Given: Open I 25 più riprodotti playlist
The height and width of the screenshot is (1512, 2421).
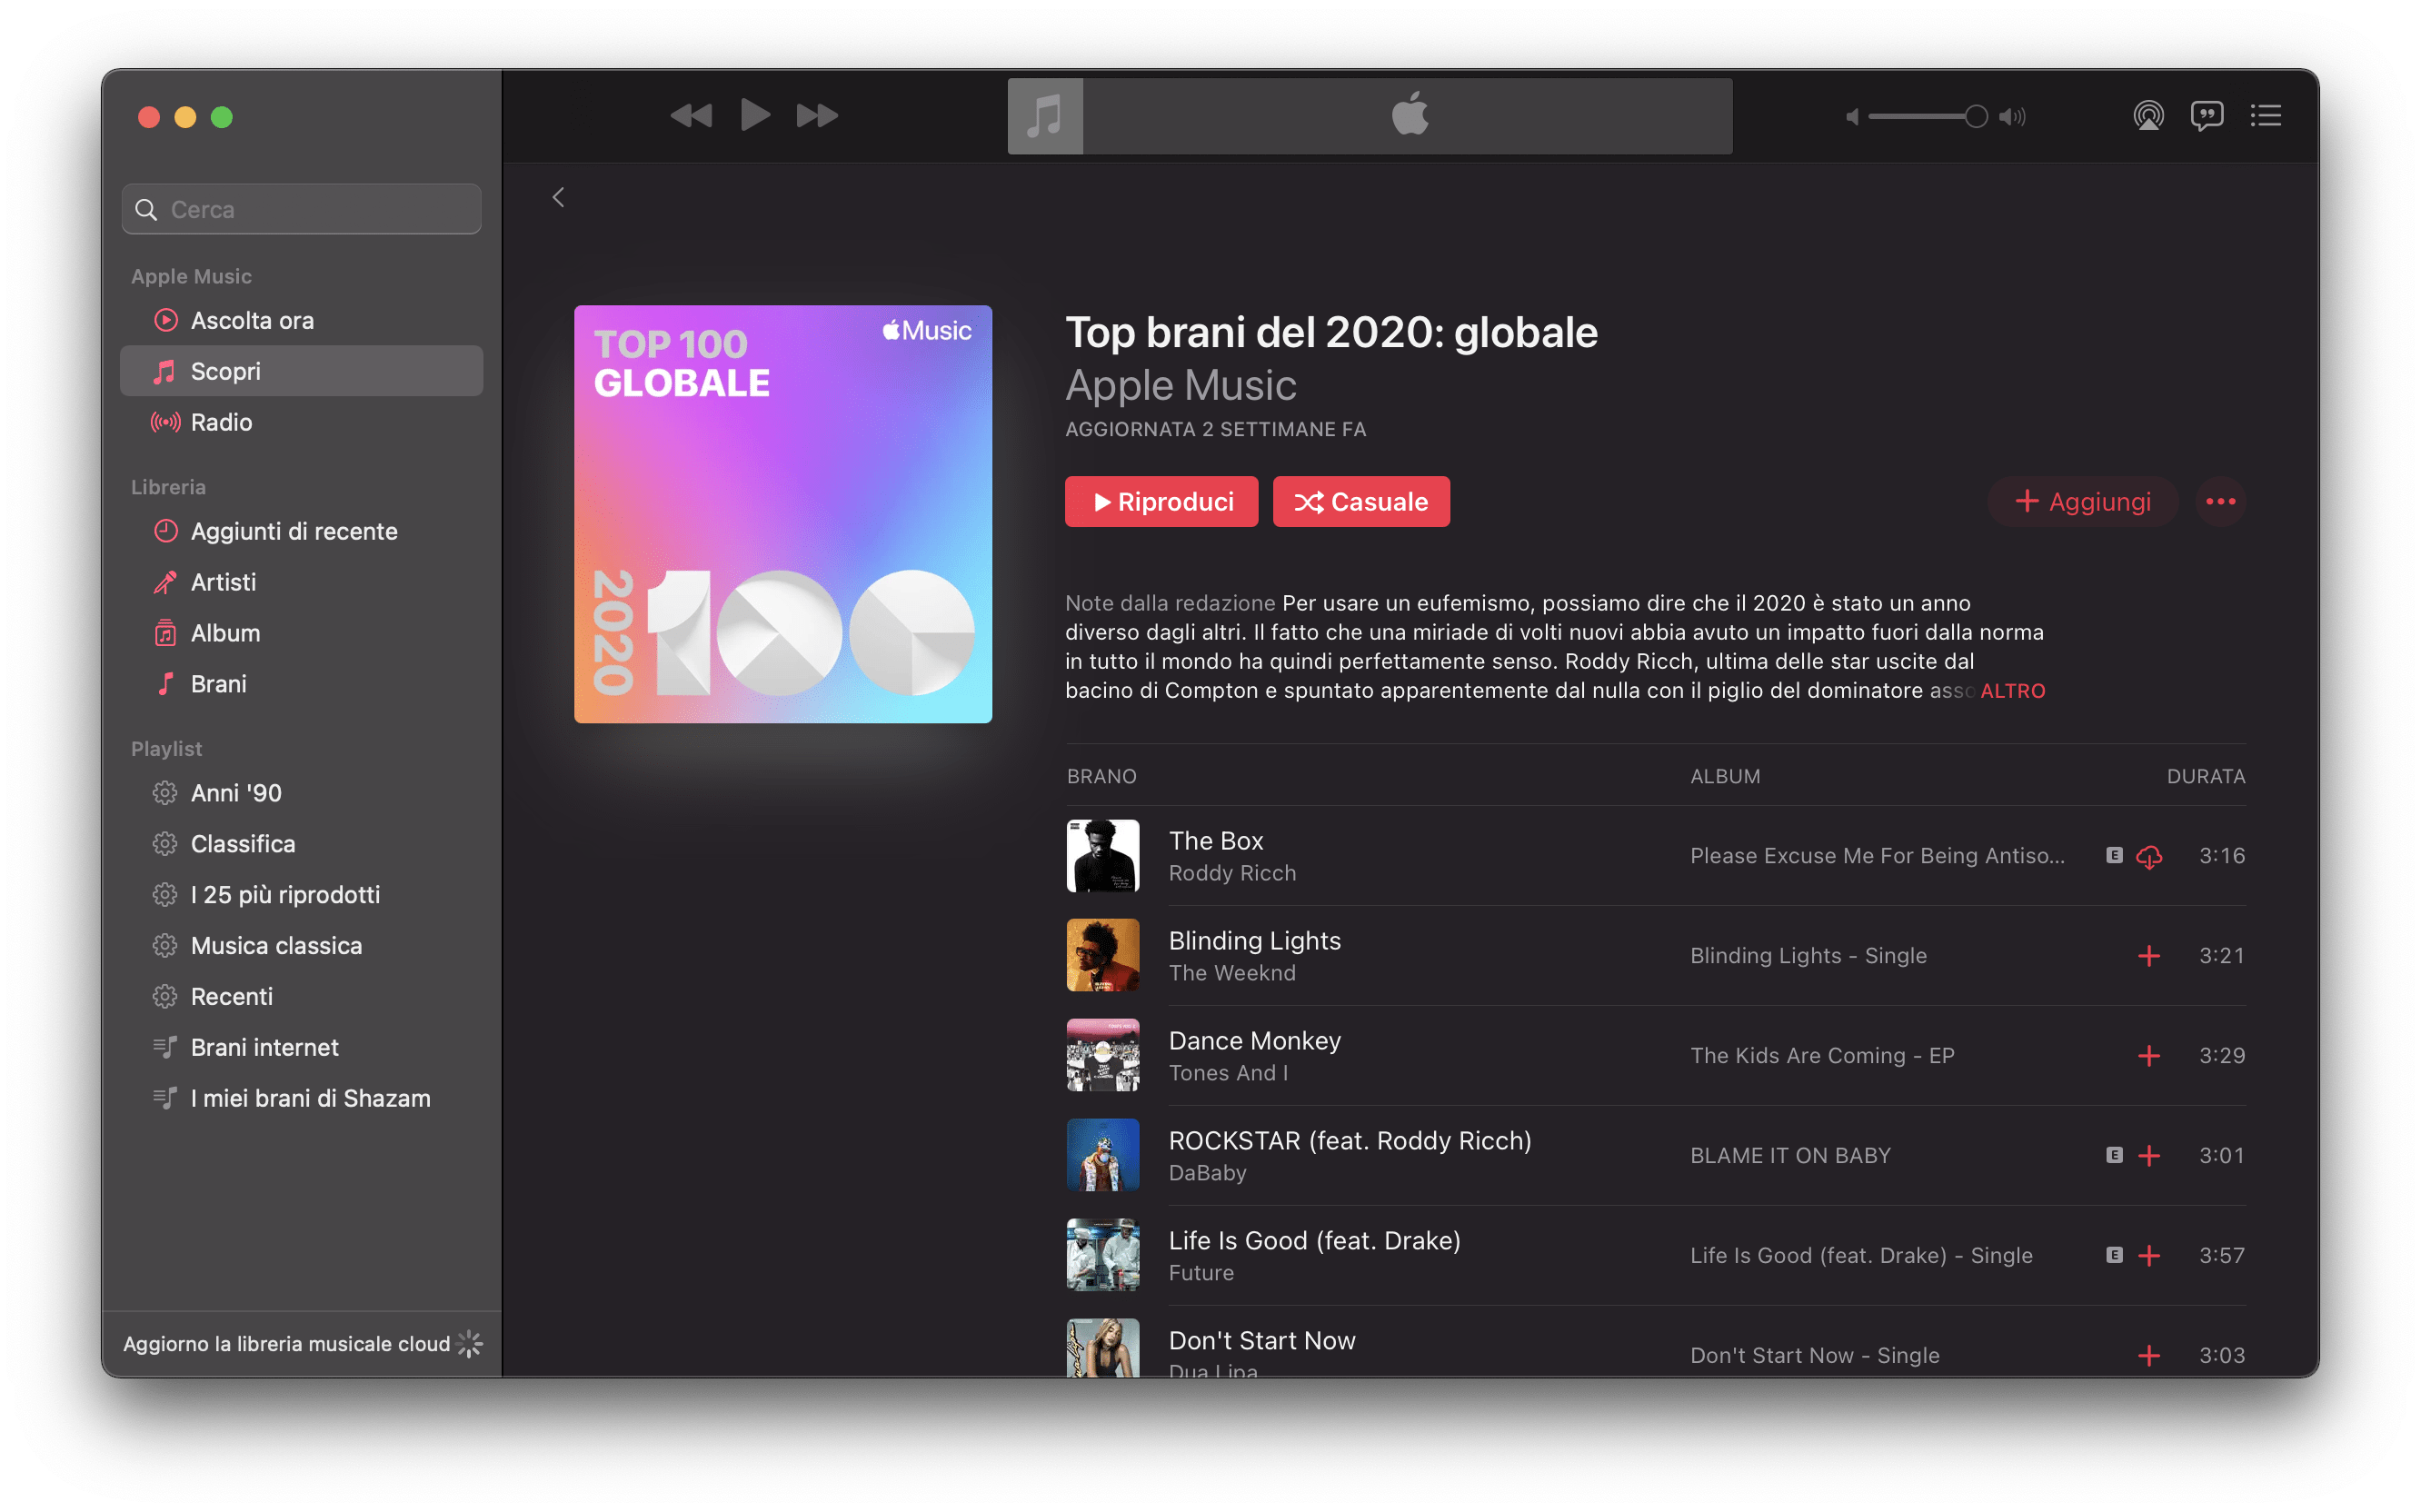Looking at the screenshot, I should click(x=302, y=895).
